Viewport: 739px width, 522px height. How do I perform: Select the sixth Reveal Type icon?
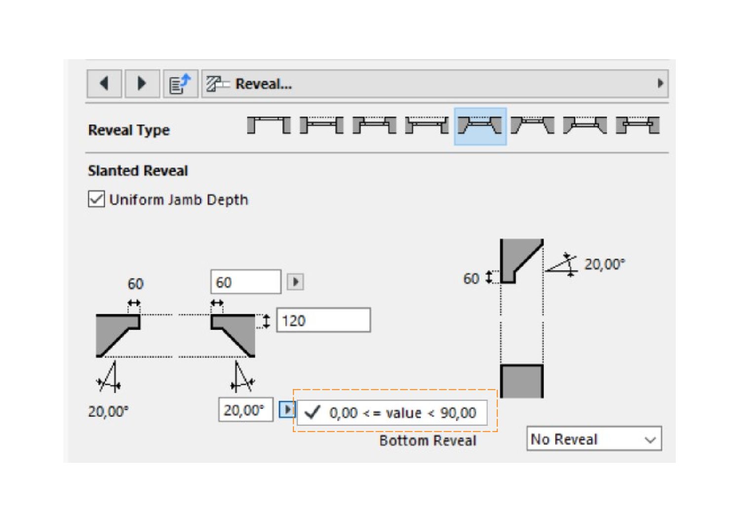coord(532,125)
